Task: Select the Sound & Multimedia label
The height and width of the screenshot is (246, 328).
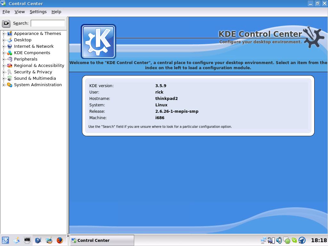Action: tap(35, 78)
